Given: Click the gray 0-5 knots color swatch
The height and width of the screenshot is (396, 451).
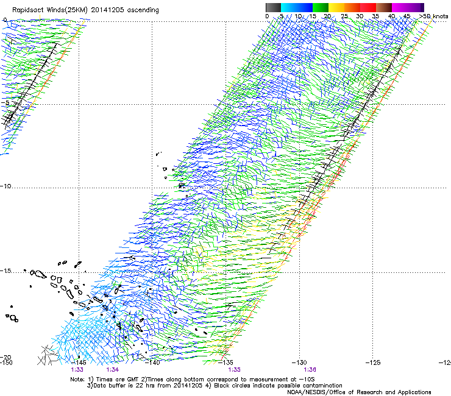Looking at the screenshot, I should pyautogui.click(x=273, y=7).
